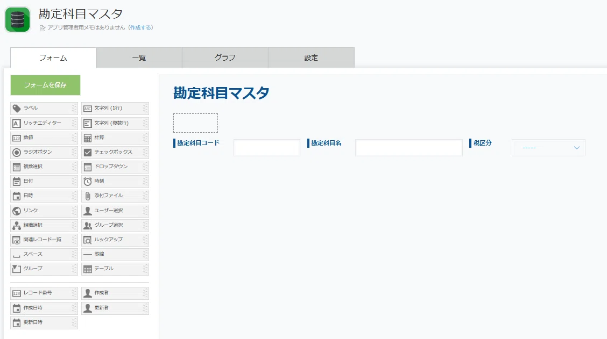
Task: Click the green database app icon
Action: 17,19
